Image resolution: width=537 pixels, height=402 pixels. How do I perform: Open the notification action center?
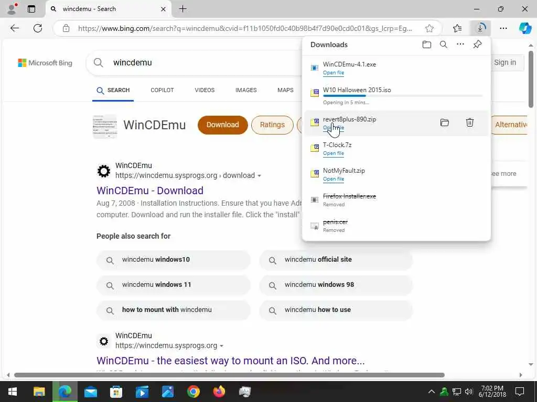(x=520, y=392)
